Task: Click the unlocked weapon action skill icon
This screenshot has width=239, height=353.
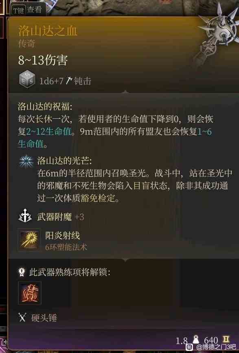Action: (30, 293)
